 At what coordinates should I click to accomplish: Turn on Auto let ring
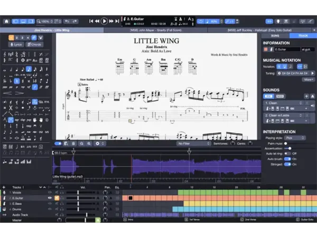pos(287,153)
